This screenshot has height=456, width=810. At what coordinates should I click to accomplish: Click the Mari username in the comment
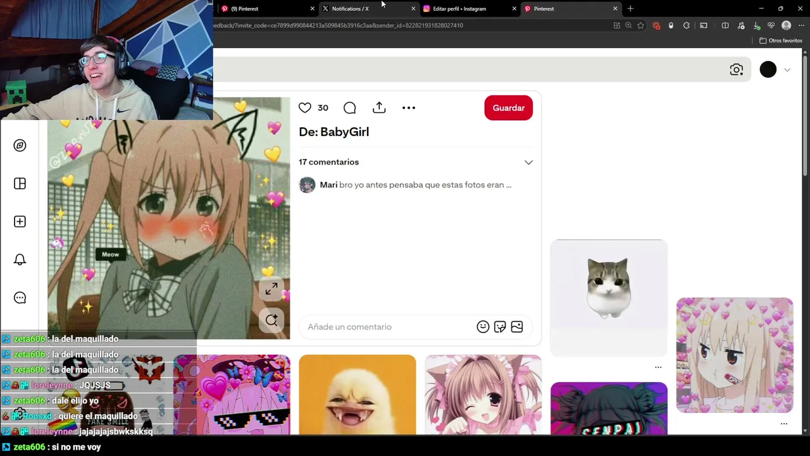click(x=328, y=185)
